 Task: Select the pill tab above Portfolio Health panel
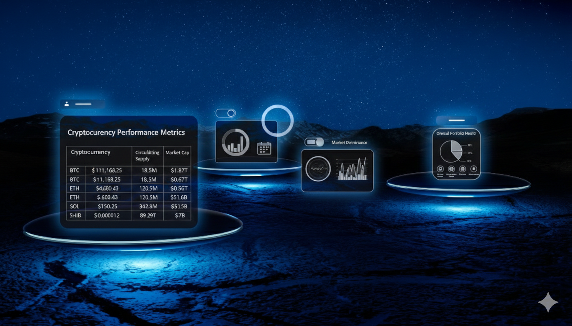click(456, 121)
